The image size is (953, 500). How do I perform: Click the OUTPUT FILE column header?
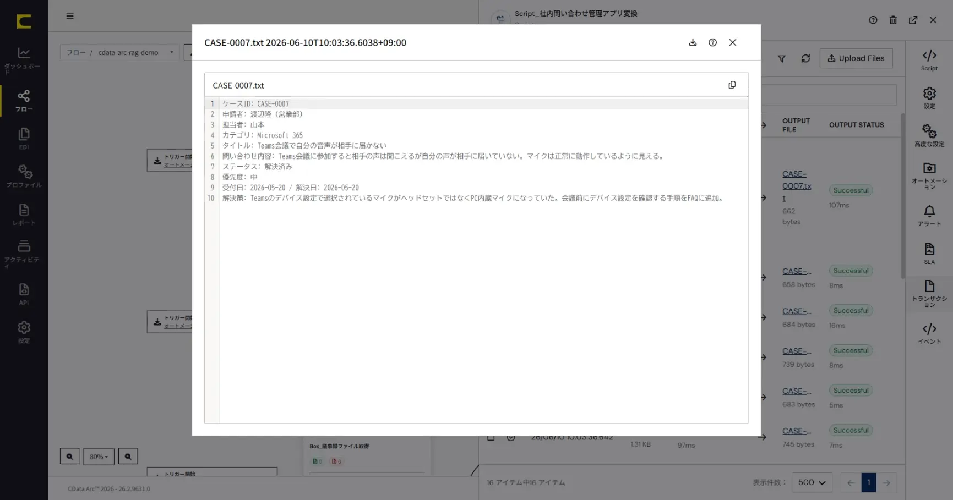click(x=796, y=125)
